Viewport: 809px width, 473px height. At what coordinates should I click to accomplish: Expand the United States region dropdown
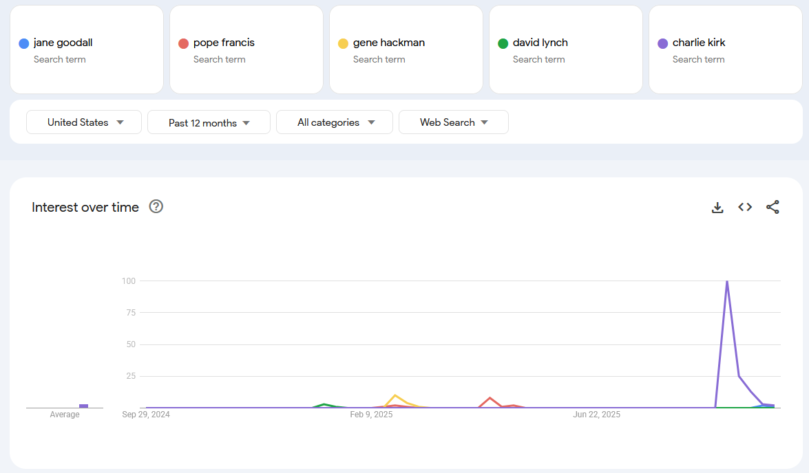point(84,122)
